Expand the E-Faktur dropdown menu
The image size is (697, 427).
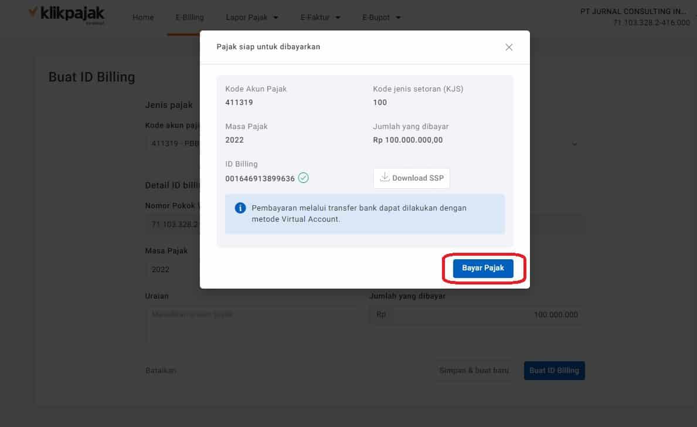click(320, 18)
